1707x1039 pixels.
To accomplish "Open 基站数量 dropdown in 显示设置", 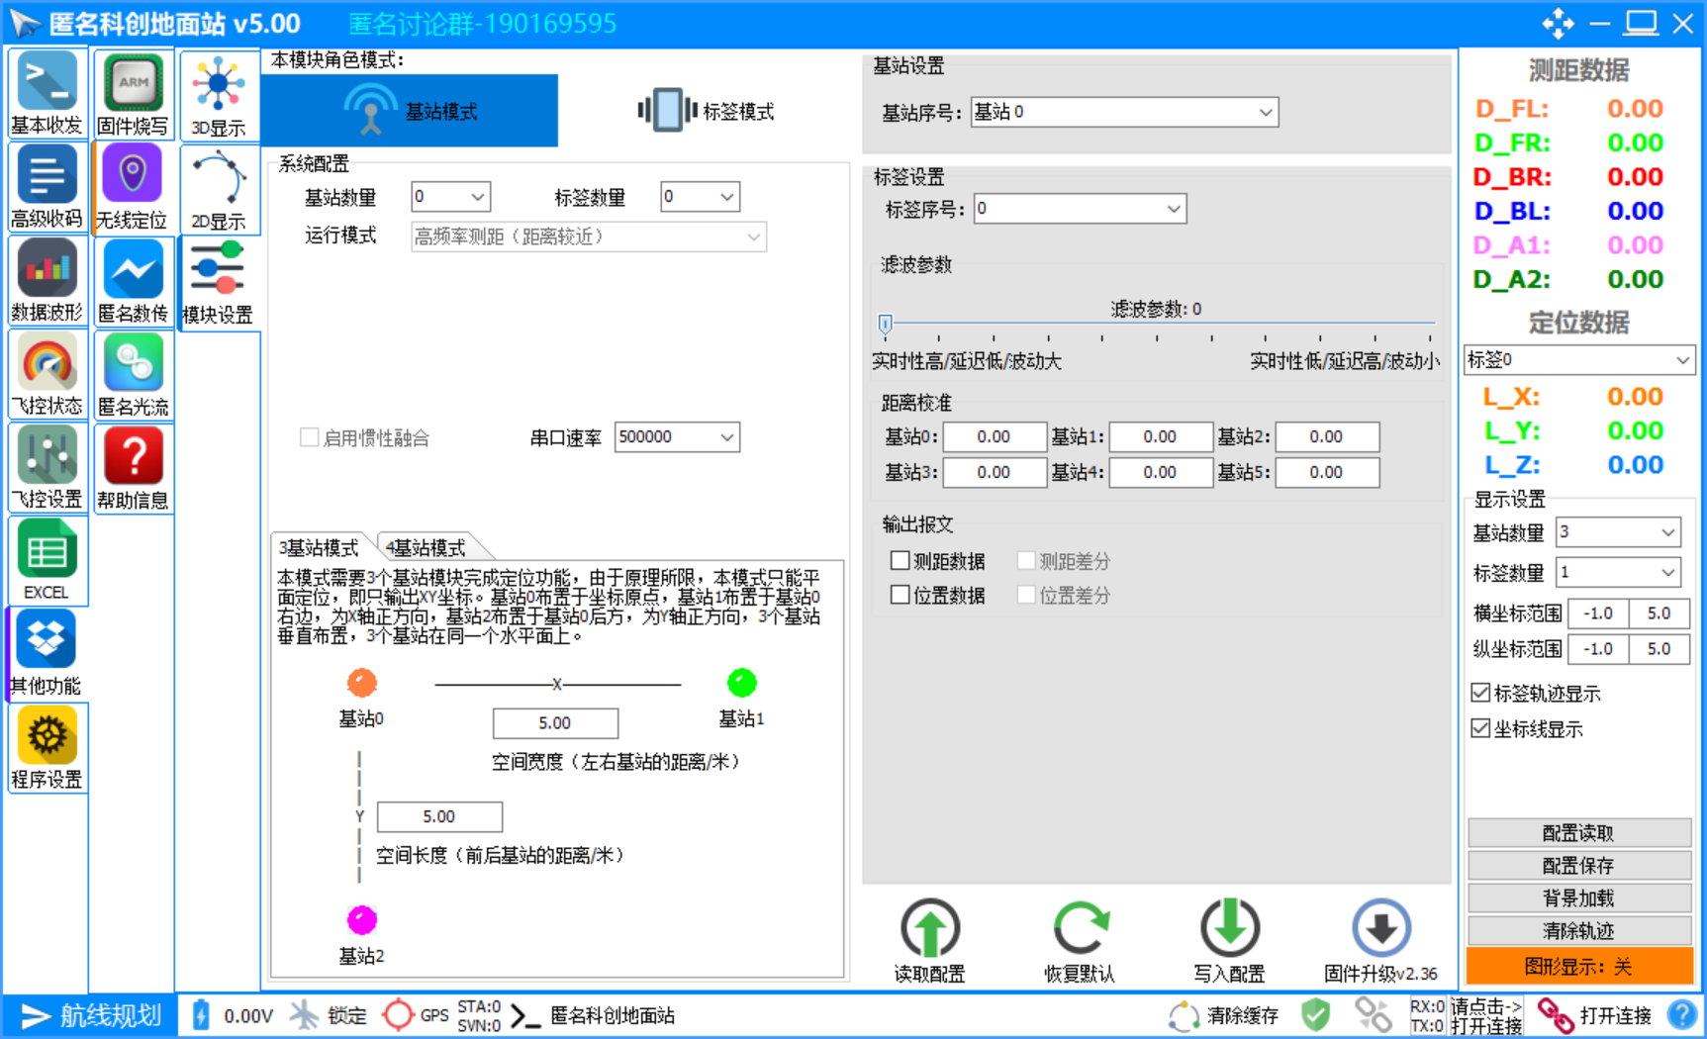I will pos(1618,532).
